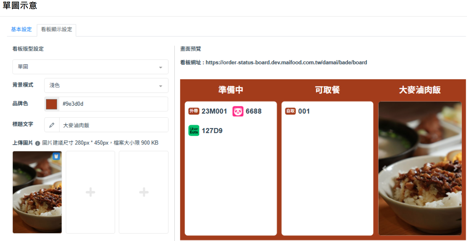Click the 大麥滷肉飯 title text input
The width and height of the screenshot is (467, 241).
[113, 125]
